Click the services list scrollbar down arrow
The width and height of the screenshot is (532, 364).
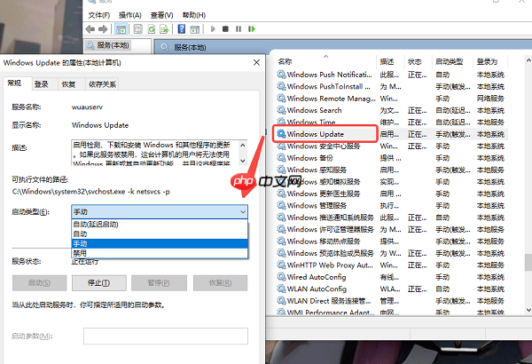click(528, 310)
